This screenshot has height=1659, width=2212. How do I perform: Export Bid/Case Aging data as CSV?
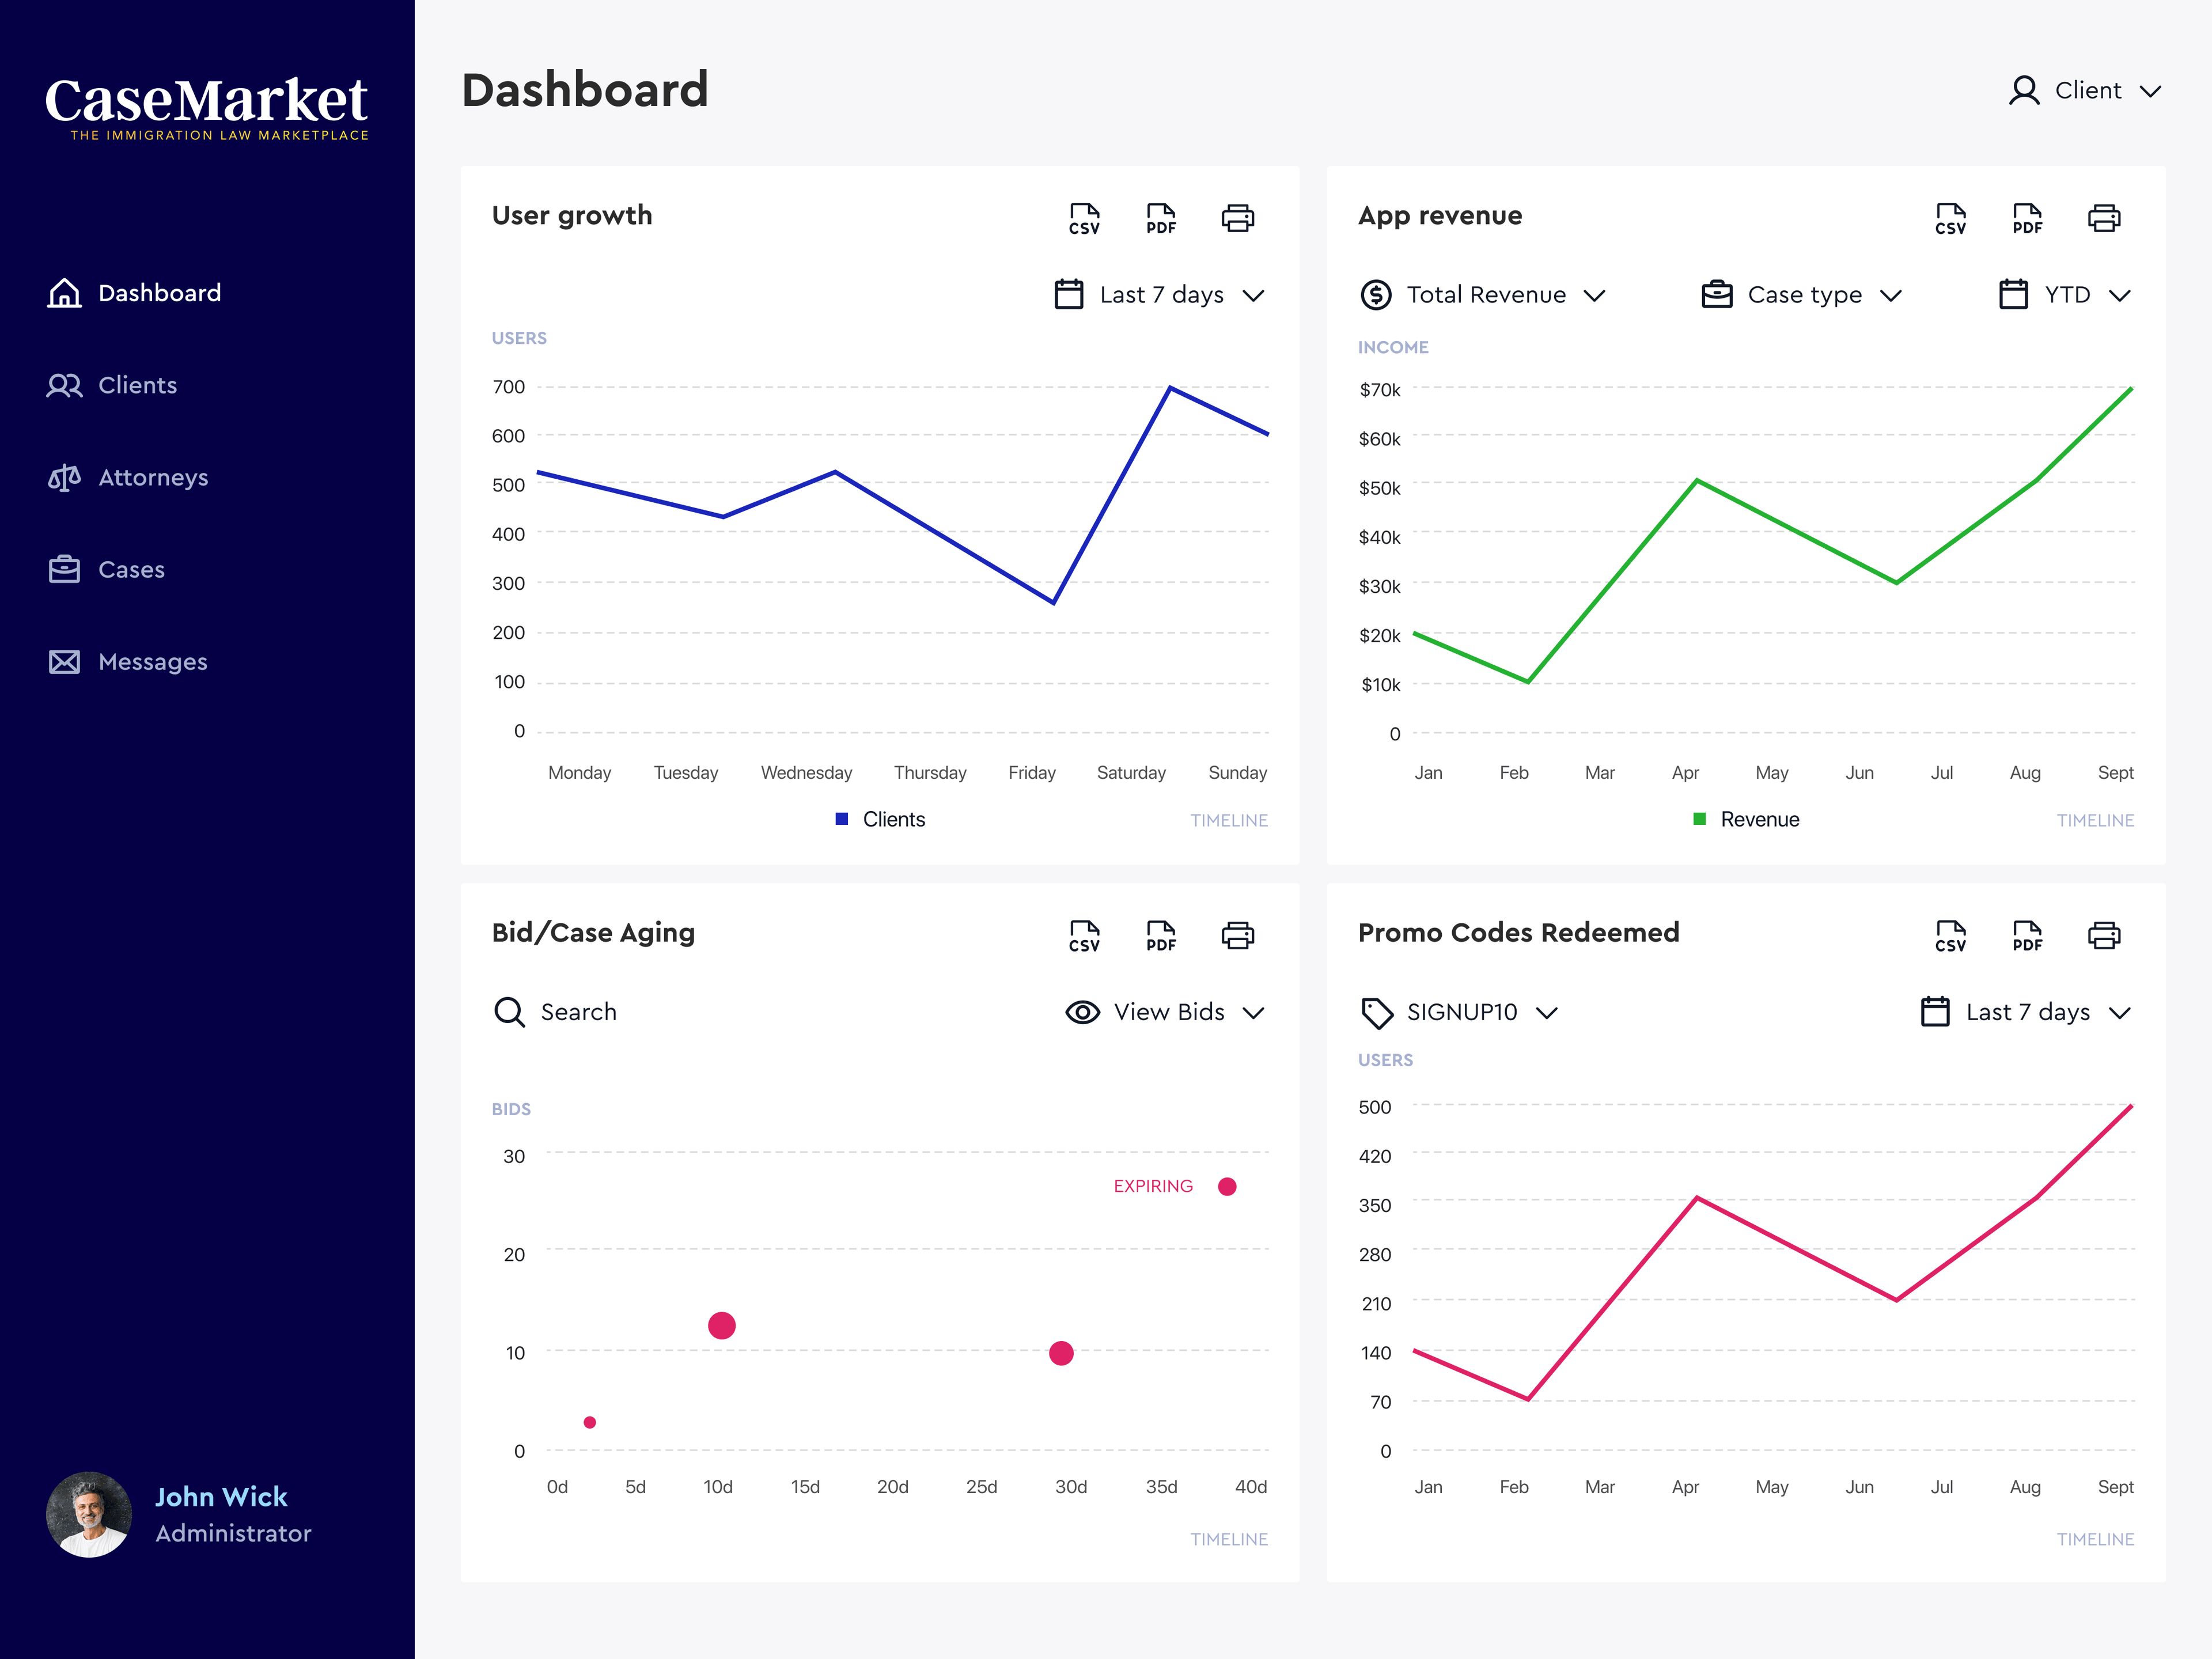coord(1084,935)
